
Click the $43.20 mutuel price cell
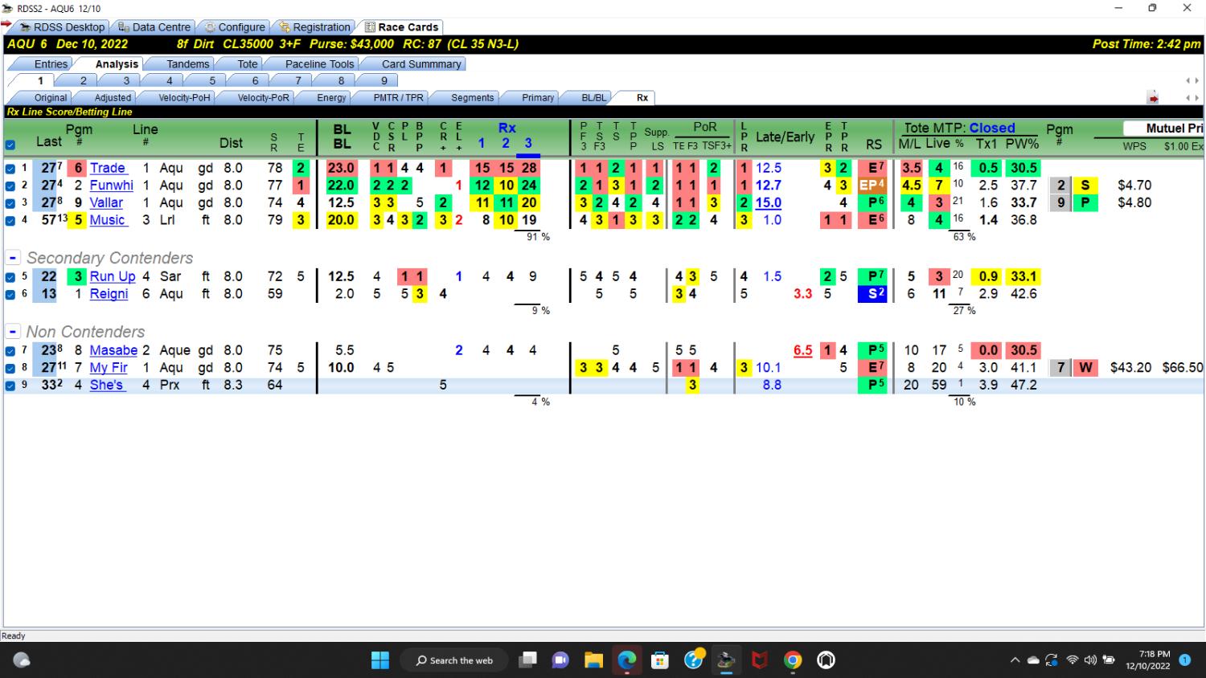[1130, 368]
